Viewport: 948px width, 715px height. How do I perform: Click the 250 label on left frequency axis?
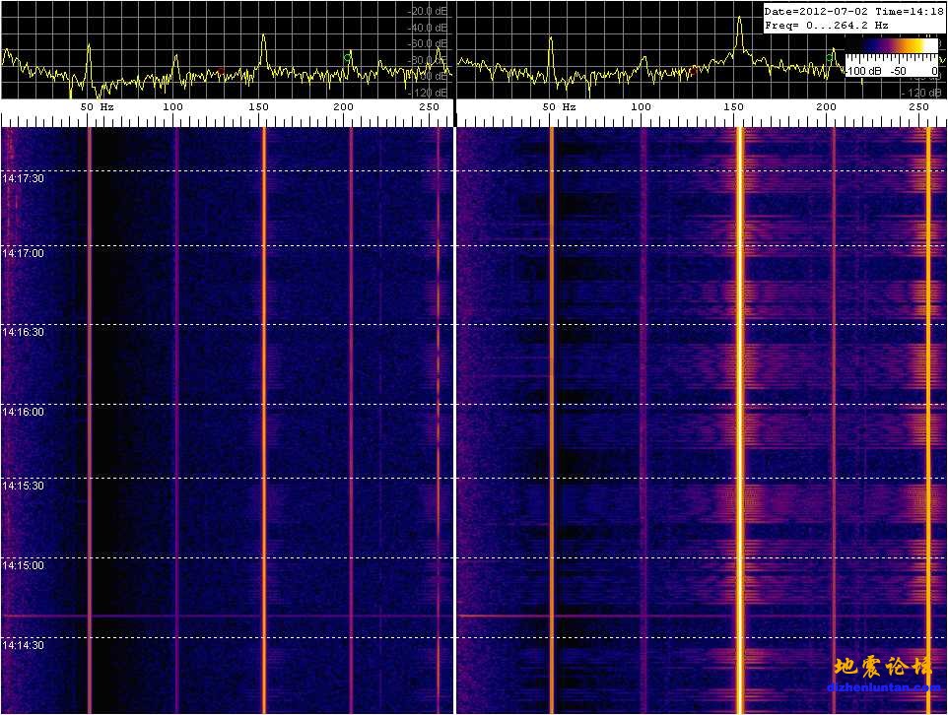(430, 107)
